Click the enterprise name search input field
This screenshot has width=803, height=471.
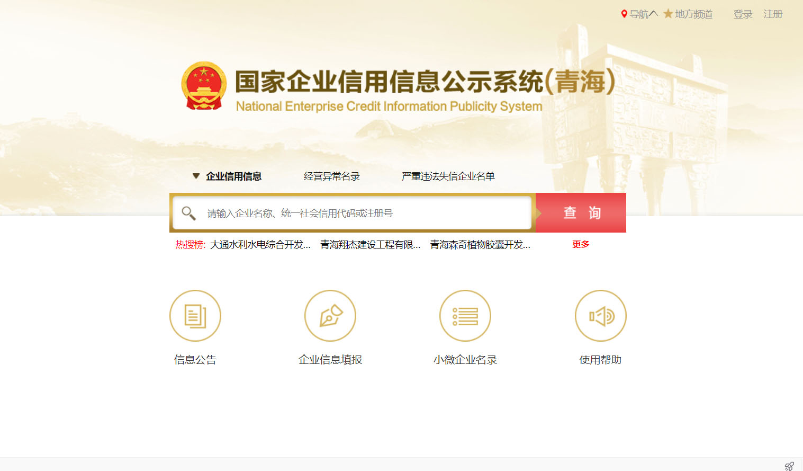[x=352, y=213]
